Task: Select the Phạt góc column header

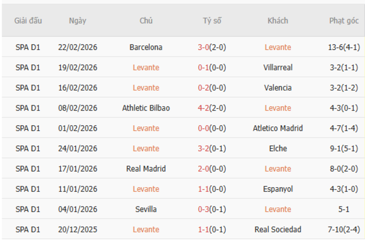Action: [344, 21]
